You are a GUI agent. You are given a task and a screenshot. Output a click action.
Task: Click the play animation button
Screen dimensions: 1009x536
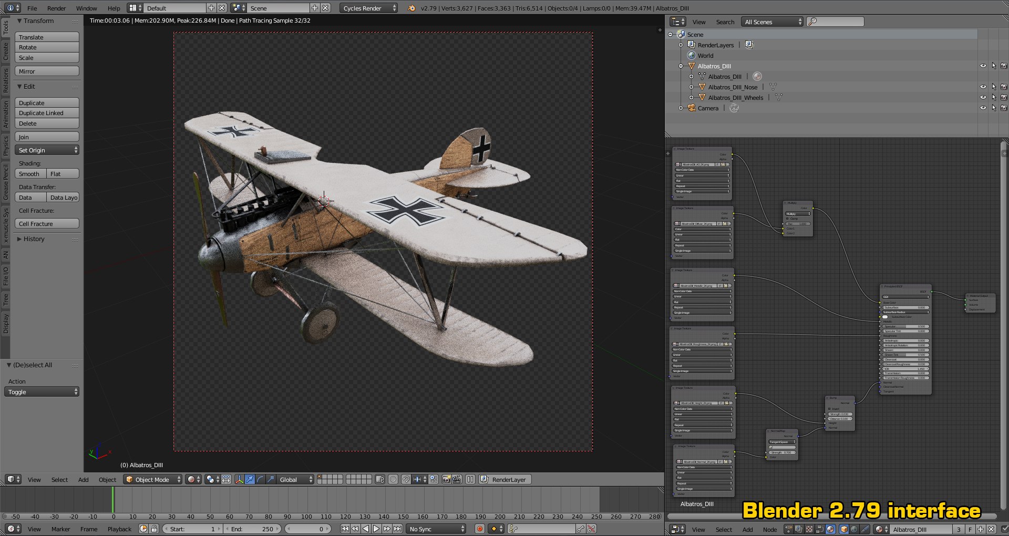[x=376, y=529]
